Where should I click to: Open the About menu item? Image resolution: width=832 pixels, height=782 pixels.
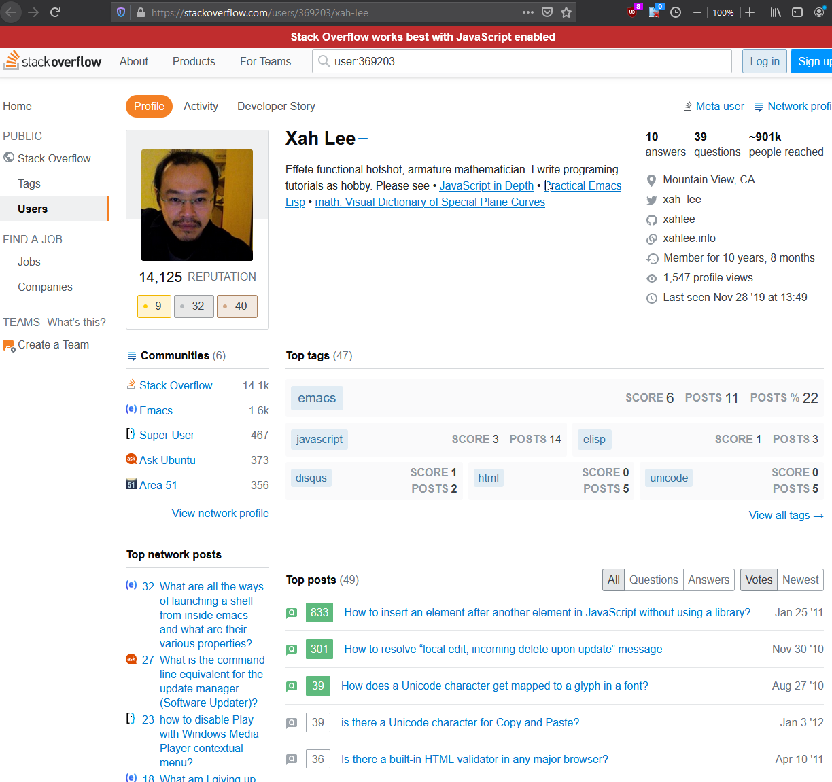[x=134, y=61]
